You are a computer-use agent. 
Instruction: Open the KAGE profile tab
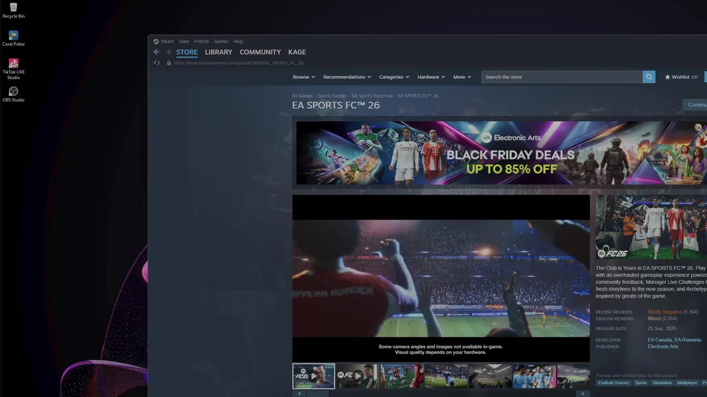pyautogui.click(x=297, y=52)
